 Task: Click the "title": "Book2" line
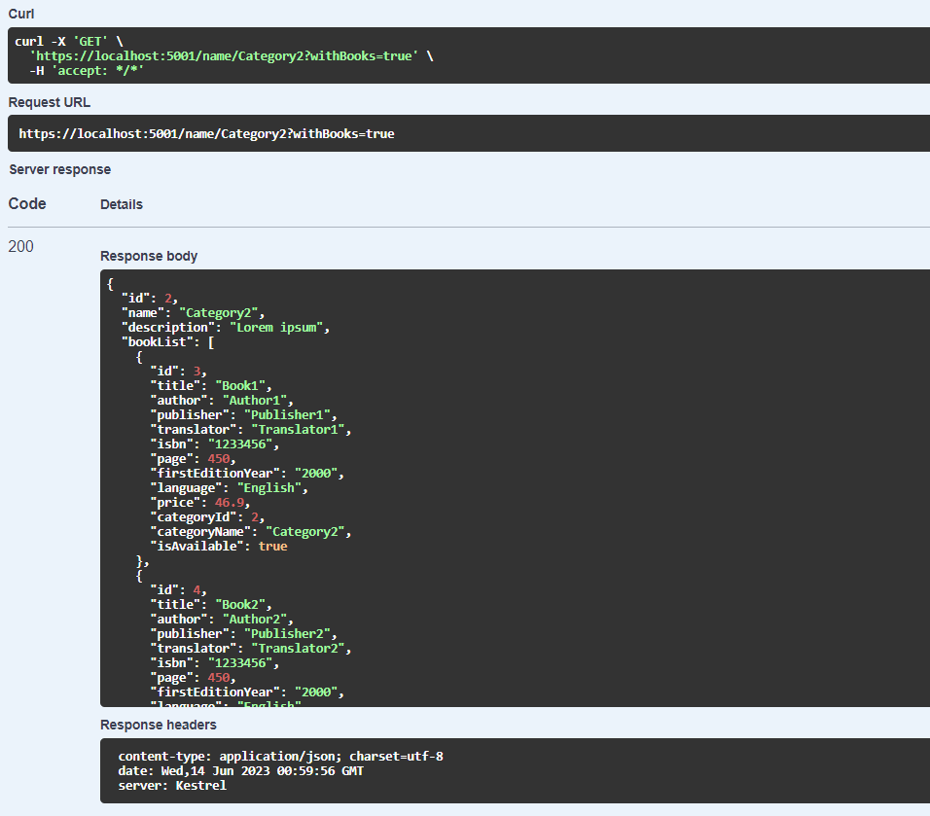point(211,605)
